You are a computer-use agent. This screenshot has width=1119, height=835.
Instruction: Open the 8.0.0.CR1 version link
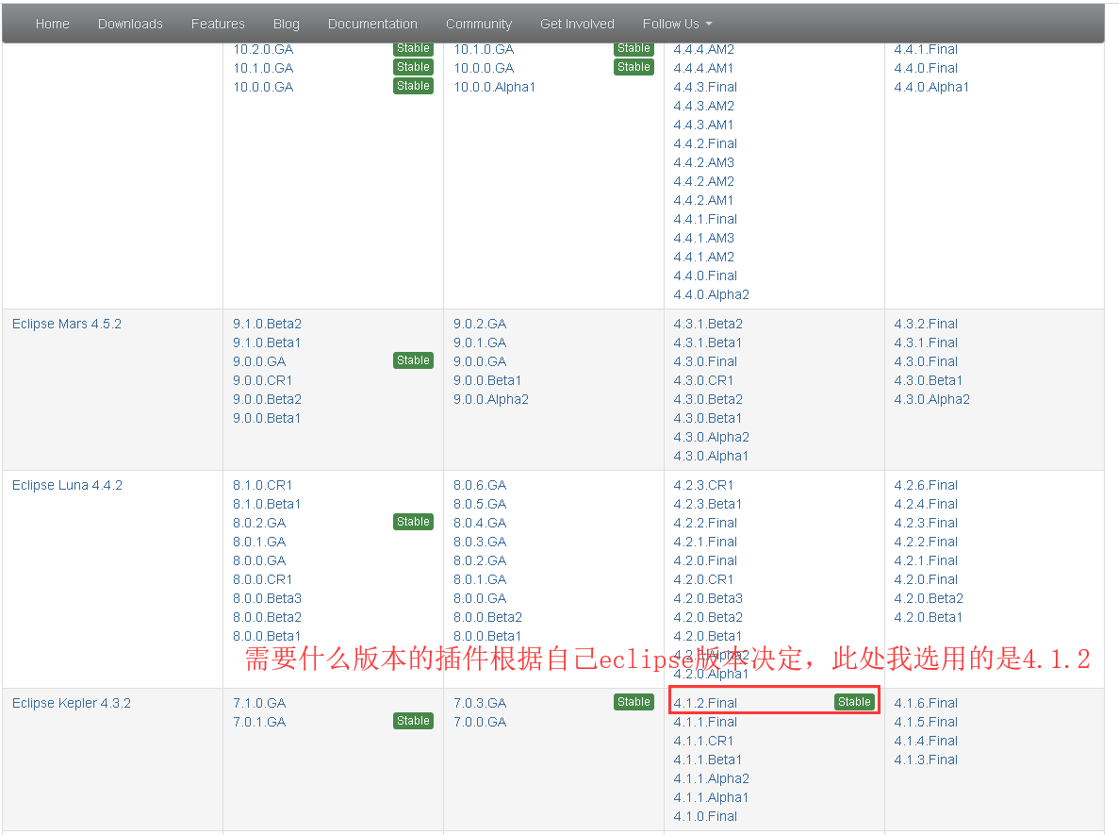click(262, 579)
